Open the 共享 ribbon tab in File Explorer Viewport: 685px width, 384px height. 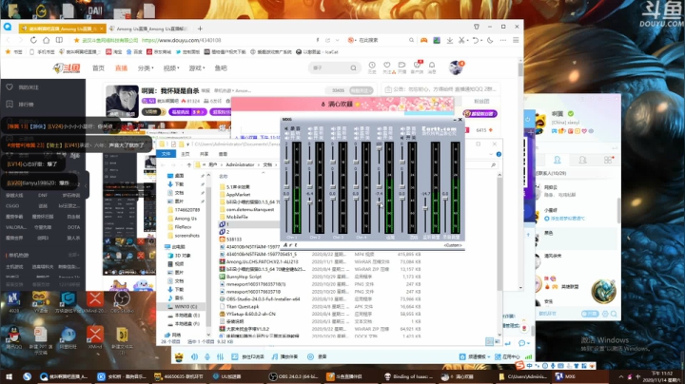204,154
